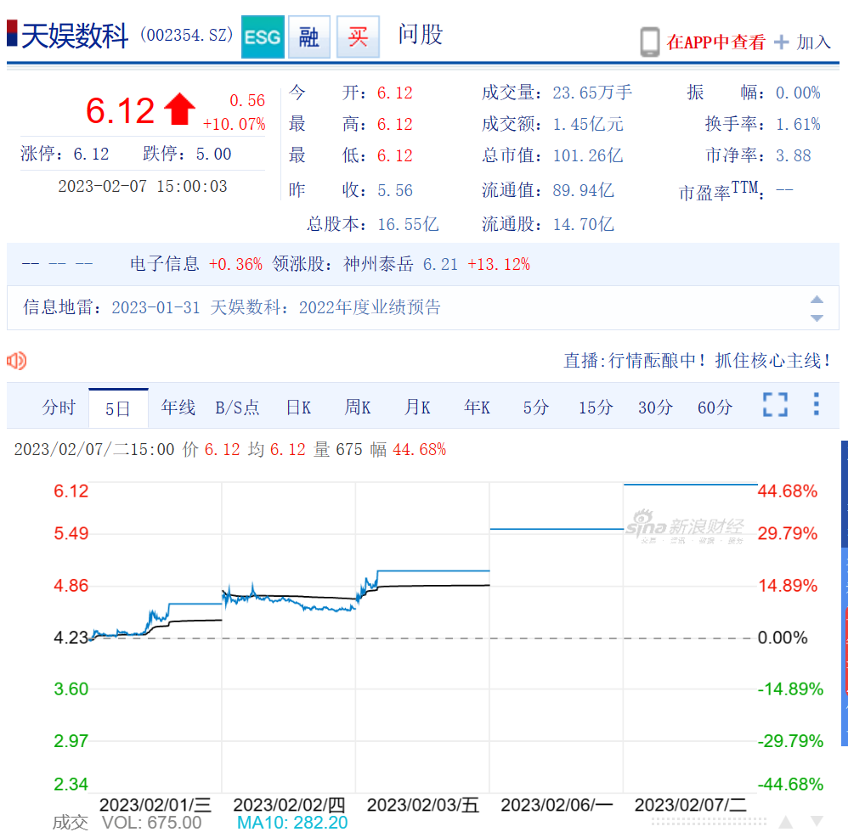Open leading stock 神州泰岳
848x832 pixels.
click(378, 264)
